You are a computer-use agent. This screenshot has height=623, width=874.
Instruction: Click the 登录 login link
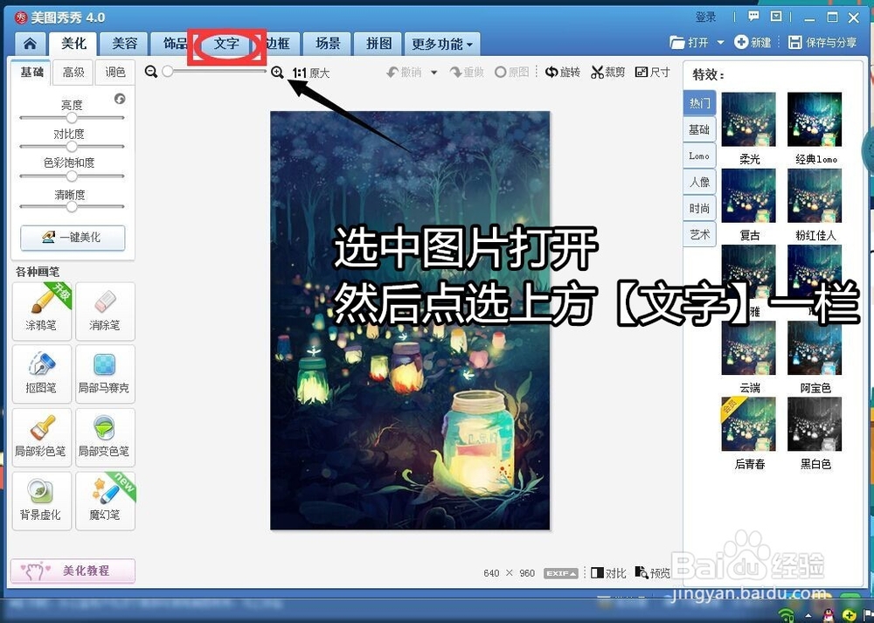coord(705,17)
